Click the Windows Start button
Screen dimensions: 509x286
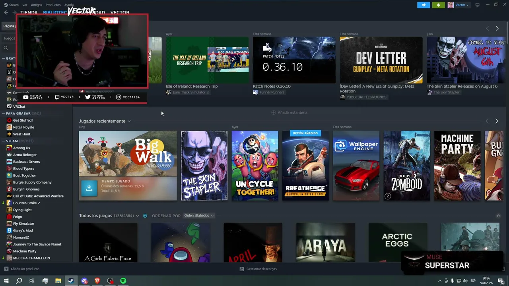(x=6, y=281)
